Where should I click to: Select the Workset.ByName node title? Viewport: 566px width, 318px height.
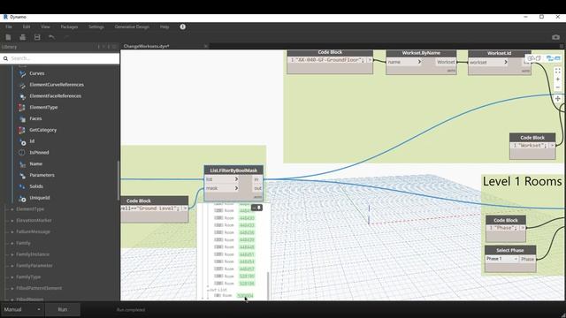tap(421, 53)
